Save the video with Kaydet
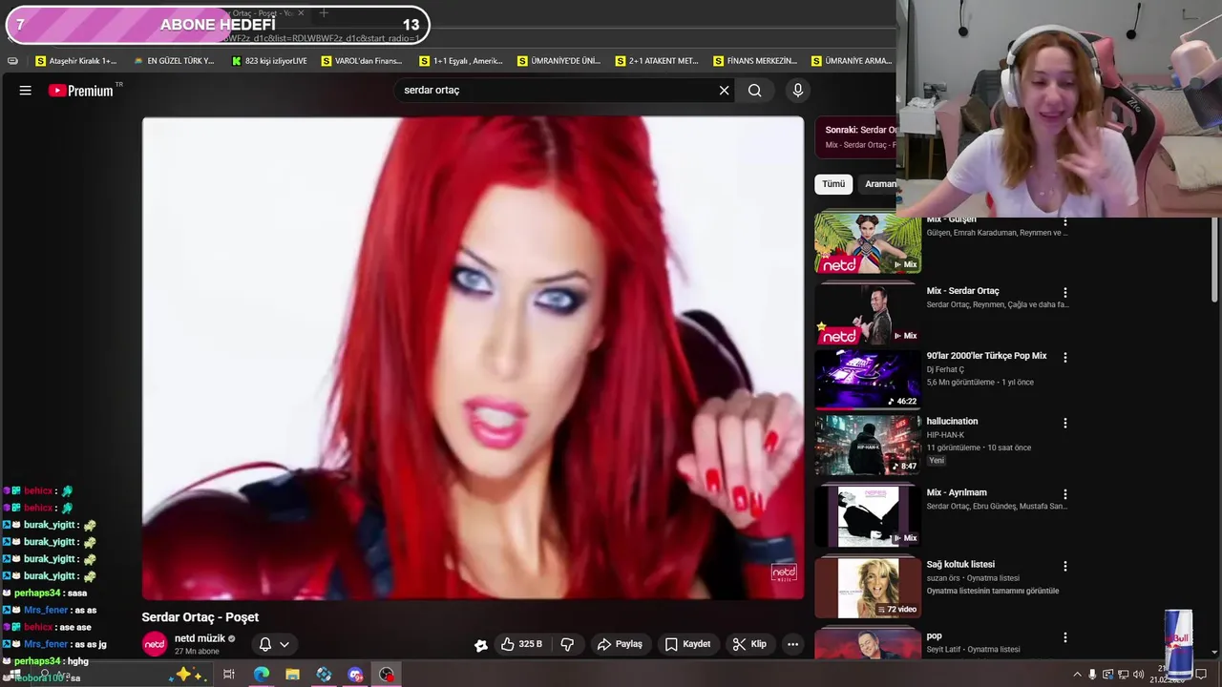Screen dimensions: 1222x687 [687, 644]
